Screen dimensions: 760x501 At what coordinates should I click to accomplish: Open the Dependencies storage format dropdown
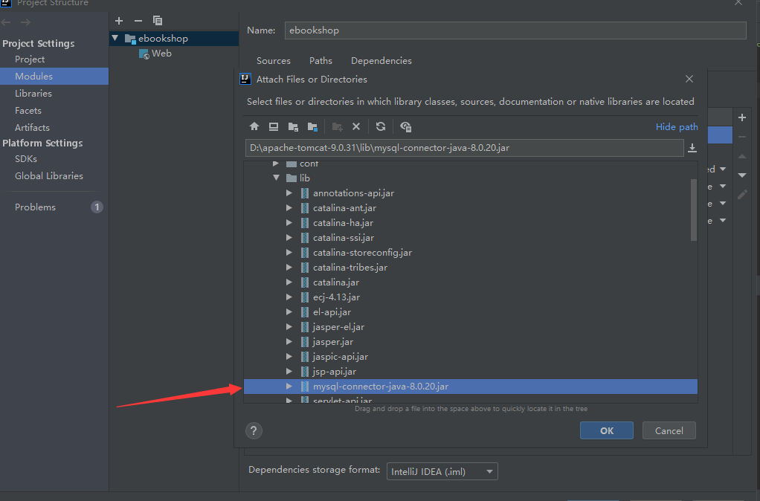point(442,471)
